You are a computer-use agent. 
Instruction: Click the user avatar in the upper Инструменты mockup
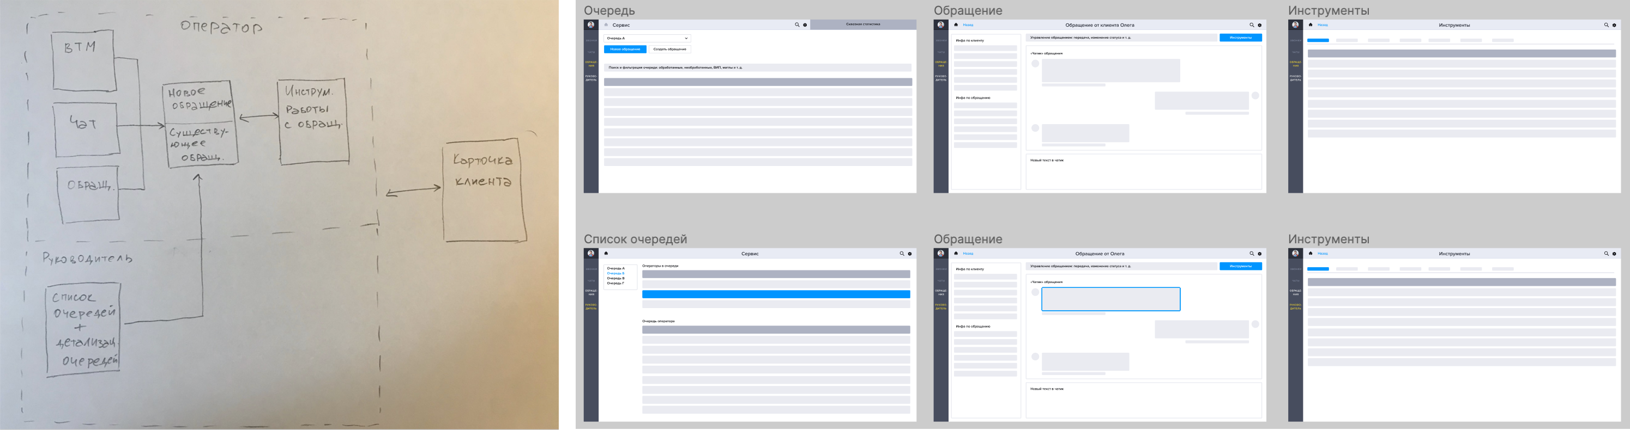point(1295,24)
